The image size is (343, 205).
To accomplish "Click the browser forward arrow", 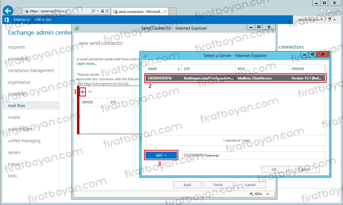I will point(18,11).
